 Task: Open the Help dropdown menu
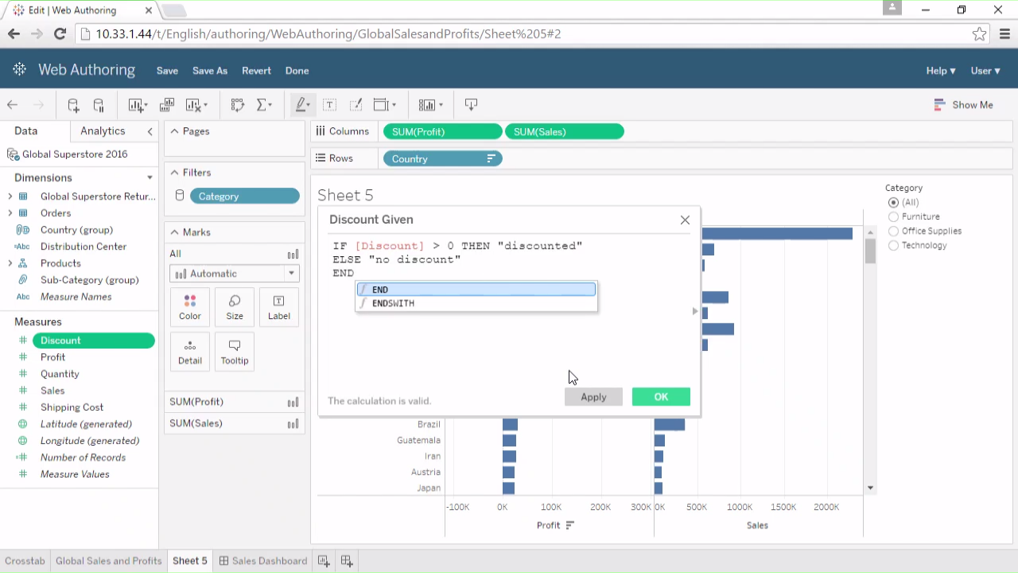pos(940,71)
